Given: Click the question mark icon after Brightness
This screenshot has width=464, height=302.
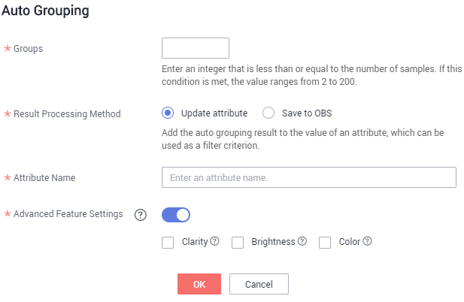Looking at the screenshot, I should (x=302, y=241).
